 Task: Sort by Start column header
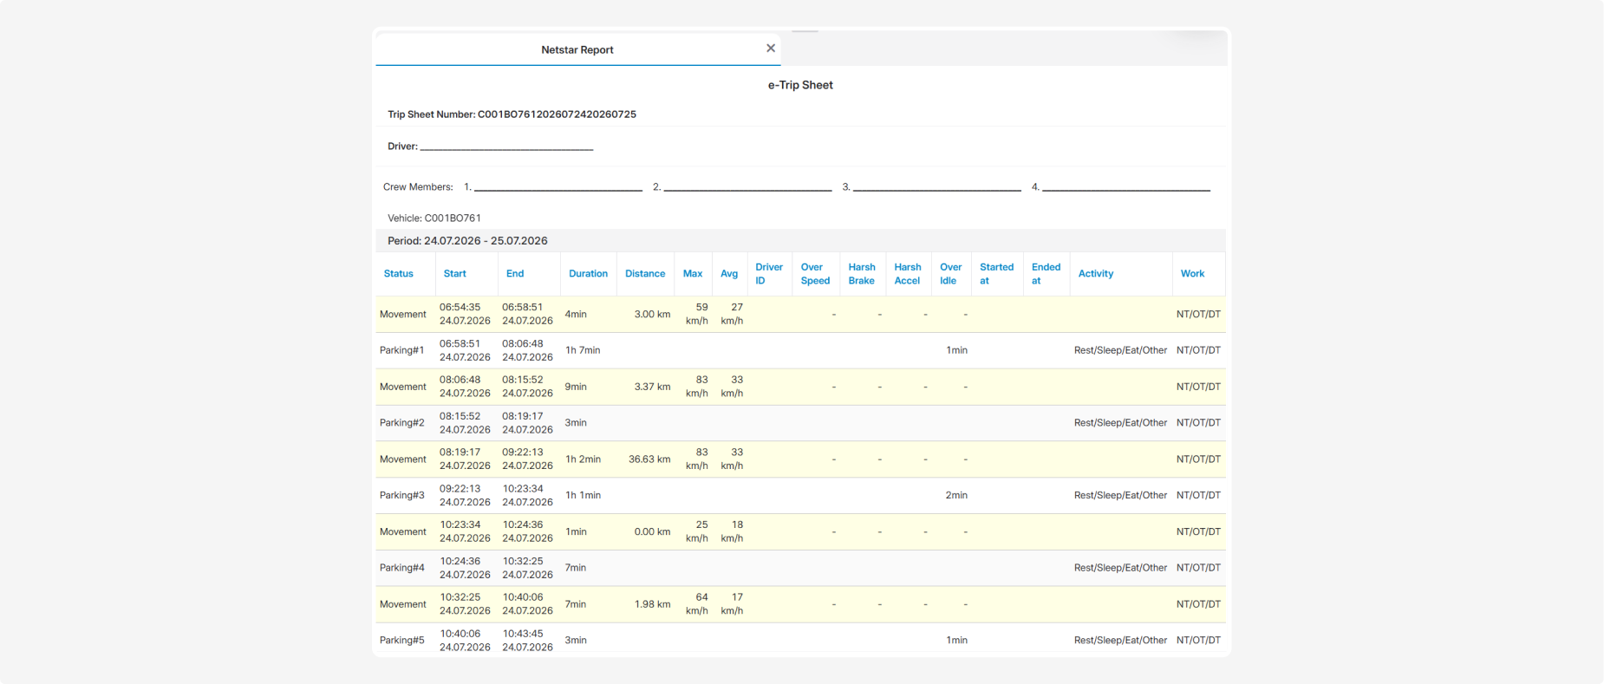pyautogui.click(x=454, y=274)
